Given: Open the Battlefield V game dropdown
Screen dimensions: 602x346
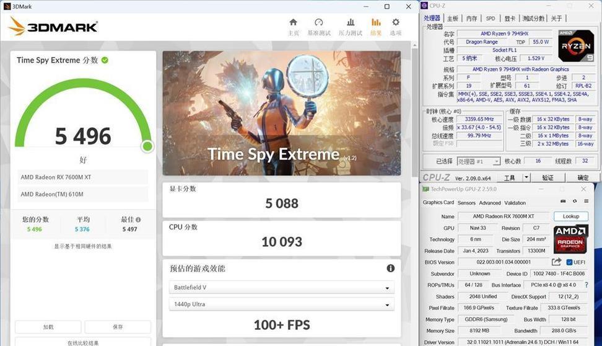Looking at the screenshot, I should coord(281,287).
